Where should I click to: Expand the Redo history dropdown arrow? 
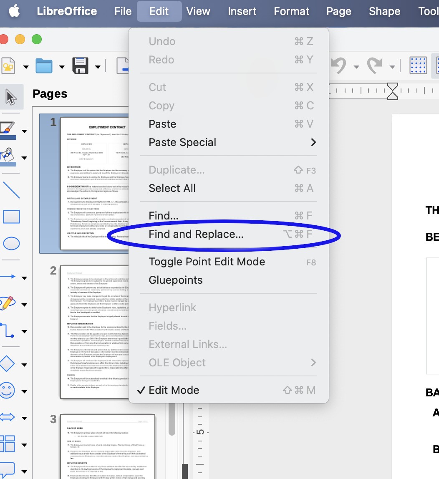point(392,67)
